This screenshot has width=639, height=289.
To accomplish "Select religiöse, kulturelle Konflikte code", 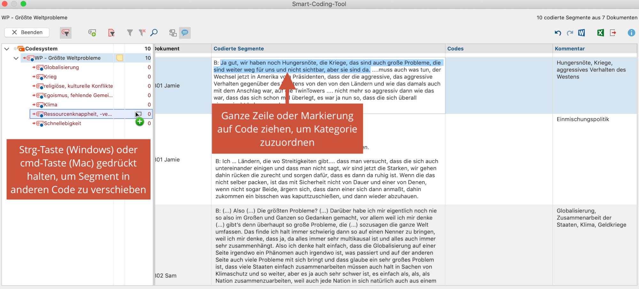I will pos(78,86).
